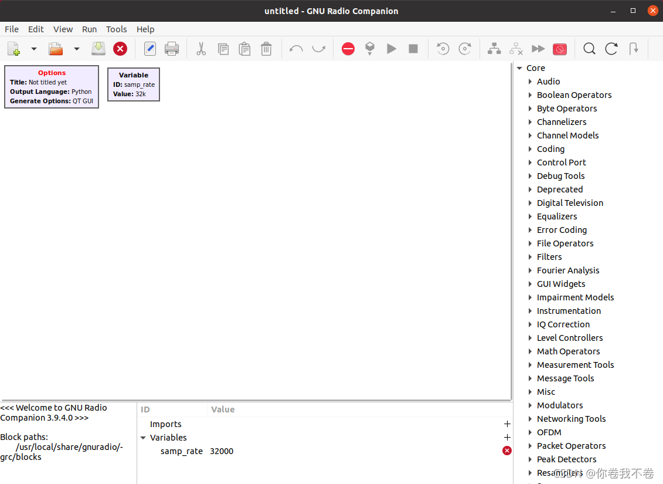The width and height of the screenshot is (663, 484).
Task: Generate the flow graph
Action: point(370,49)
